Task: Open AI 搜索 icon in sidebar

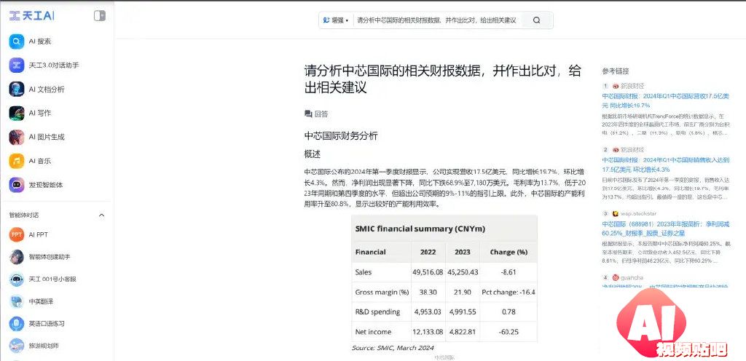Action: [x=17, y=41]
